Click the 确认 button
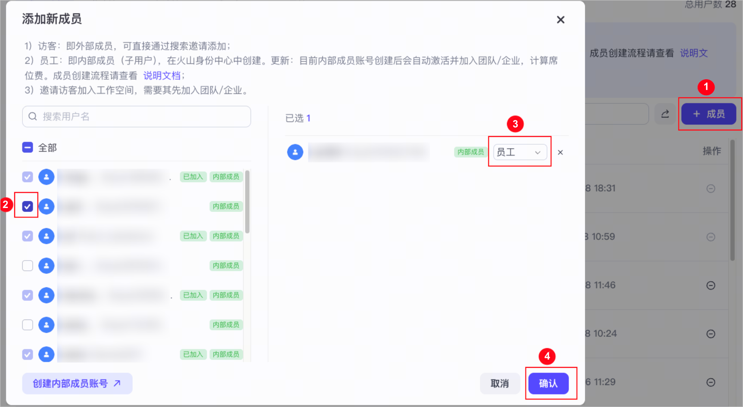 coord(548,383)
